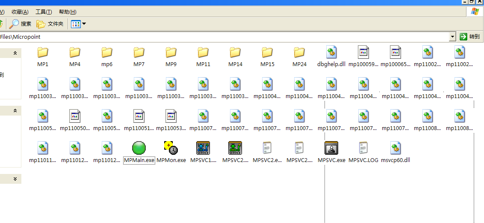Open the 帮助(H) menu
The height and width of the screenshot is (223, 484).
68,12
